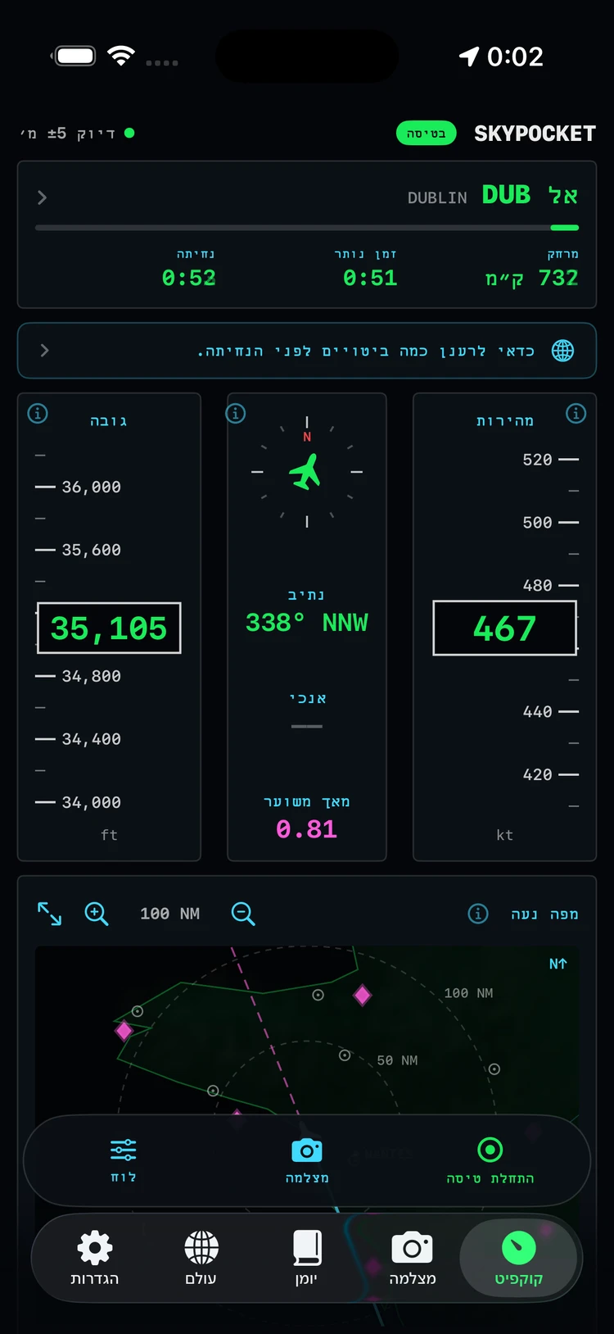Image resolution: width=614 pixels, height=1334 pixels.
Task: Open info for the speed מהירות panel
Action: pos(576,413)
